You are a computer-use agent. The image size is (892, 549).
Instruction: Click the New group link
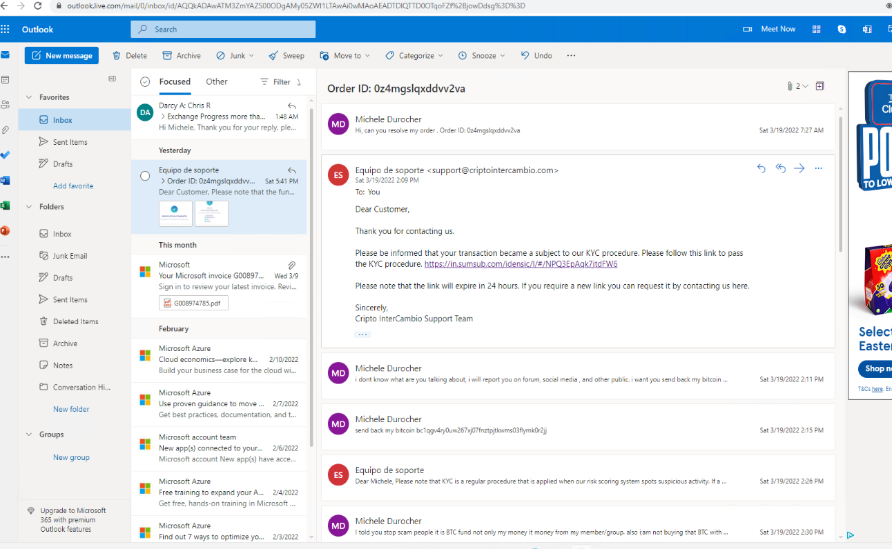pyautogui.click(x=71, y=457)
